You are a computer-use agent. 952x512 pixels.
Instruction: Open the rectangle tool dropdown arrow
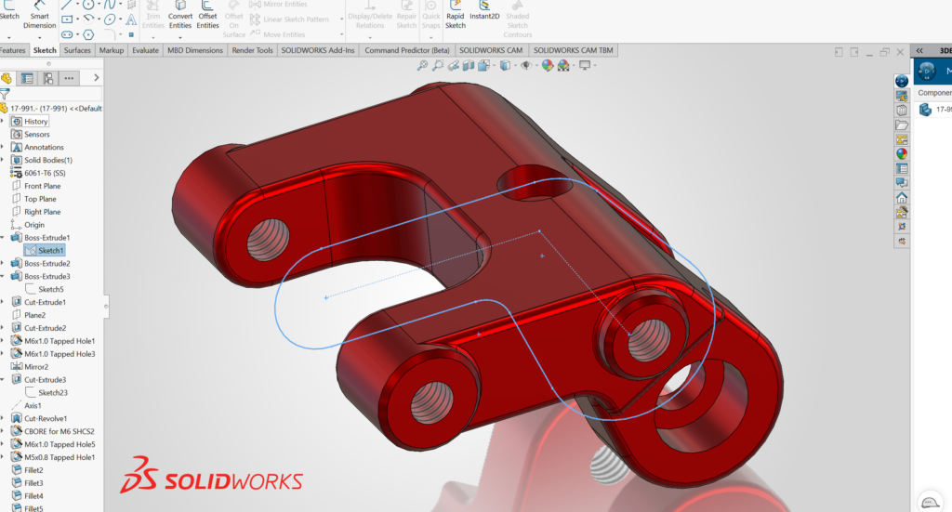[x=78, y=19]
